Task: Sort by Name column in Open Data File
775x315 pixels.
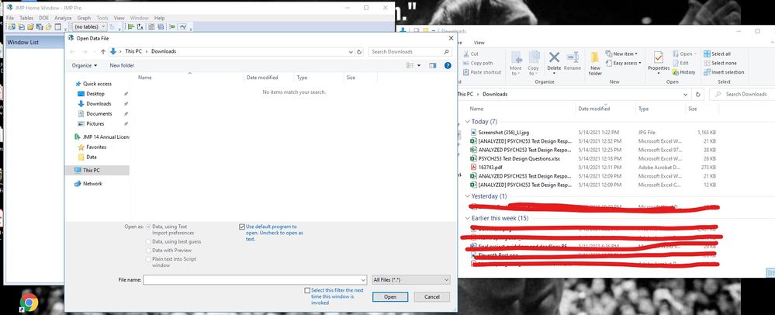Action: click(145, 78)
